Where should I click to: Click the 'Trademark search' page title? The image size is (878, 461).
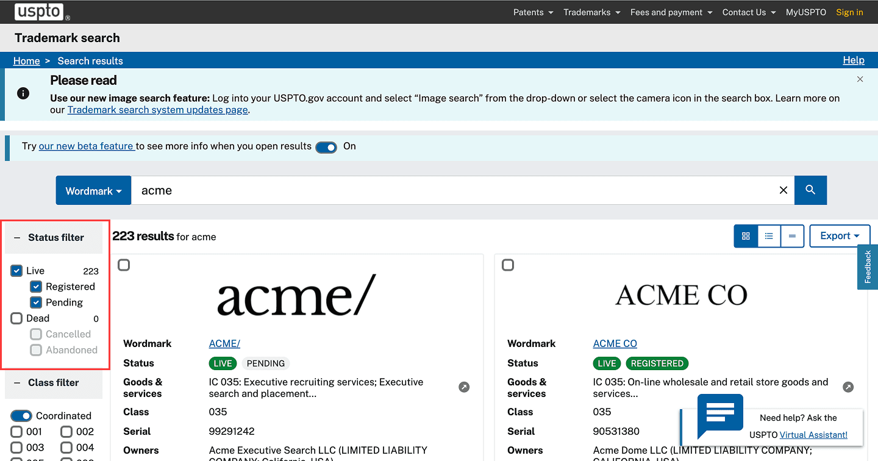click(x=67, y=38)
